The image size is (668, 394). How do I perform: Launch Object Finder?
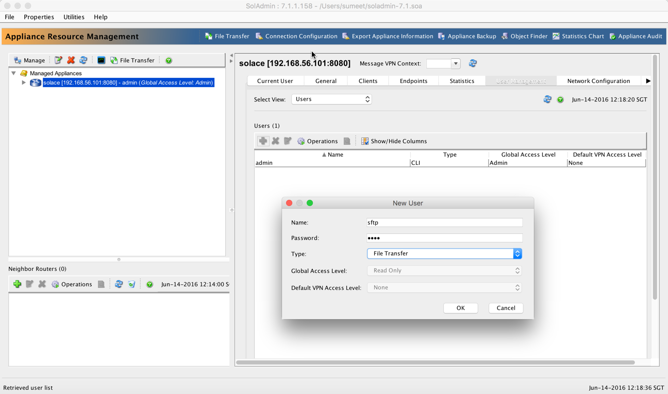[524, 36]
